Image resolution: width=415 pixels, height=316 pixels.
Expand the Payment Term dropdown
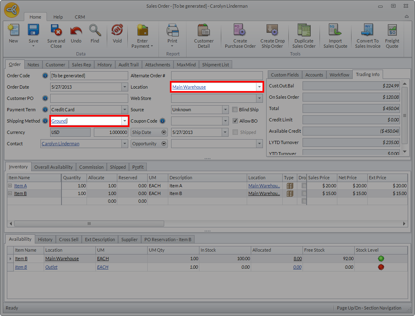125,110
